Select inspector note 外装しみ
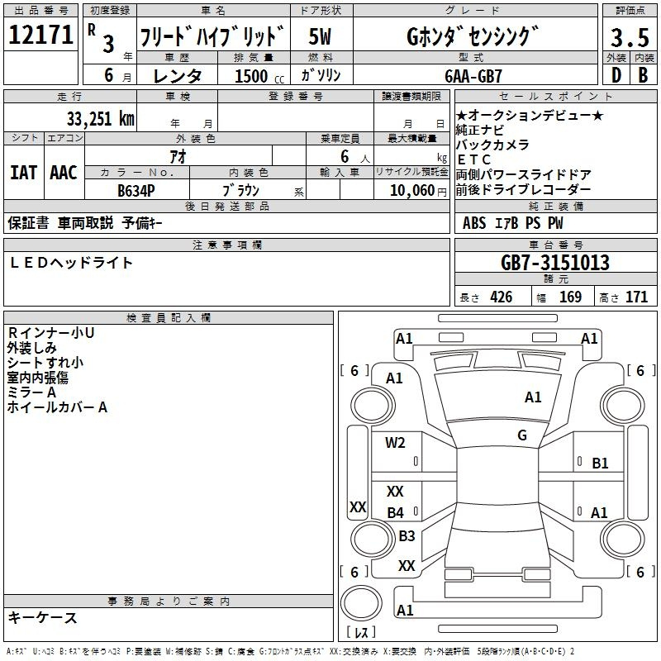Image resolution: width=661 pixels, height=661 pixels. tap(31, 348)
